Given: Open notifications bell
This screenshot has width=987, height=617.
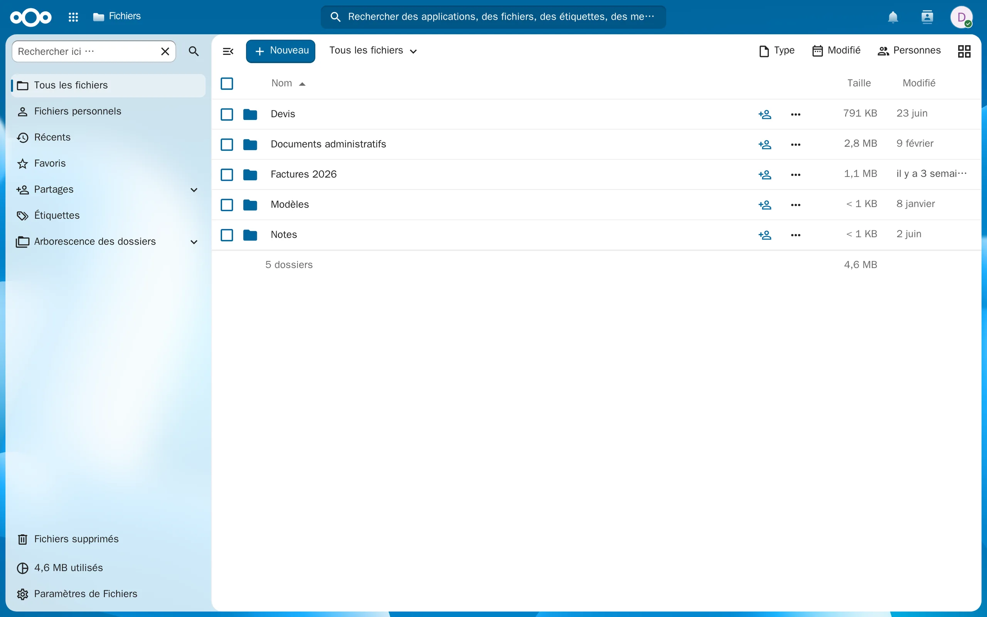Looking at the screenshot, I should [x=893, y=17].
